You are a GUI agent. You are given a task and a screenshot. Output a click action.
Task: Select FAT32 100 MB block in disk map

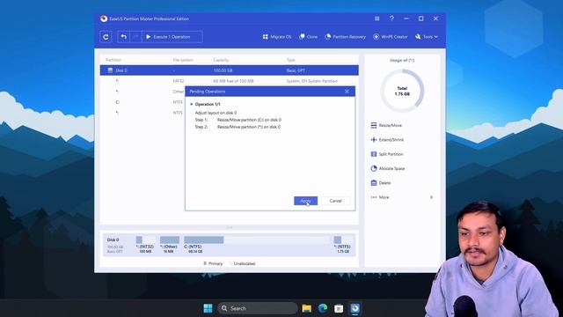145,245
